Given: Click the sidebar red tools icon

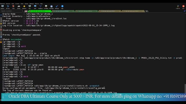Looking at the screenshot, I should (x=1, y=30).
